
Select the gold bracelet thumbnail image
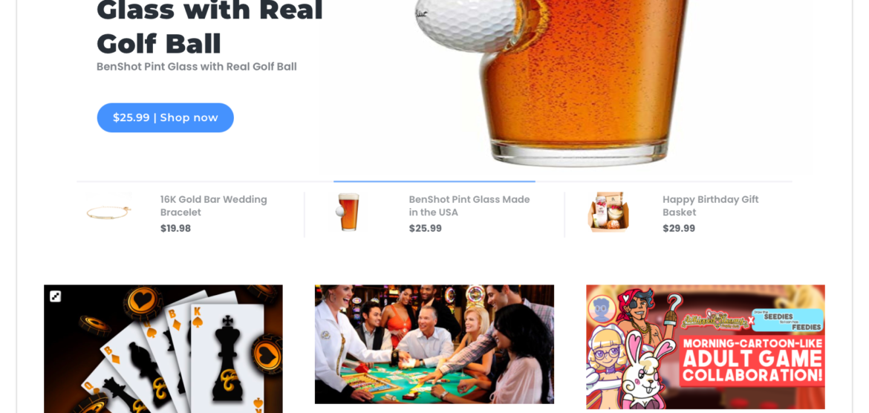(108, 213)
